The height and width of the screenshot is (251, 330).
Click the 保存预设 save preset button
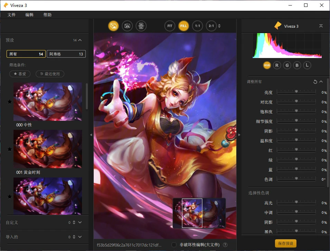pyautogui.click(x=285, y=243)
